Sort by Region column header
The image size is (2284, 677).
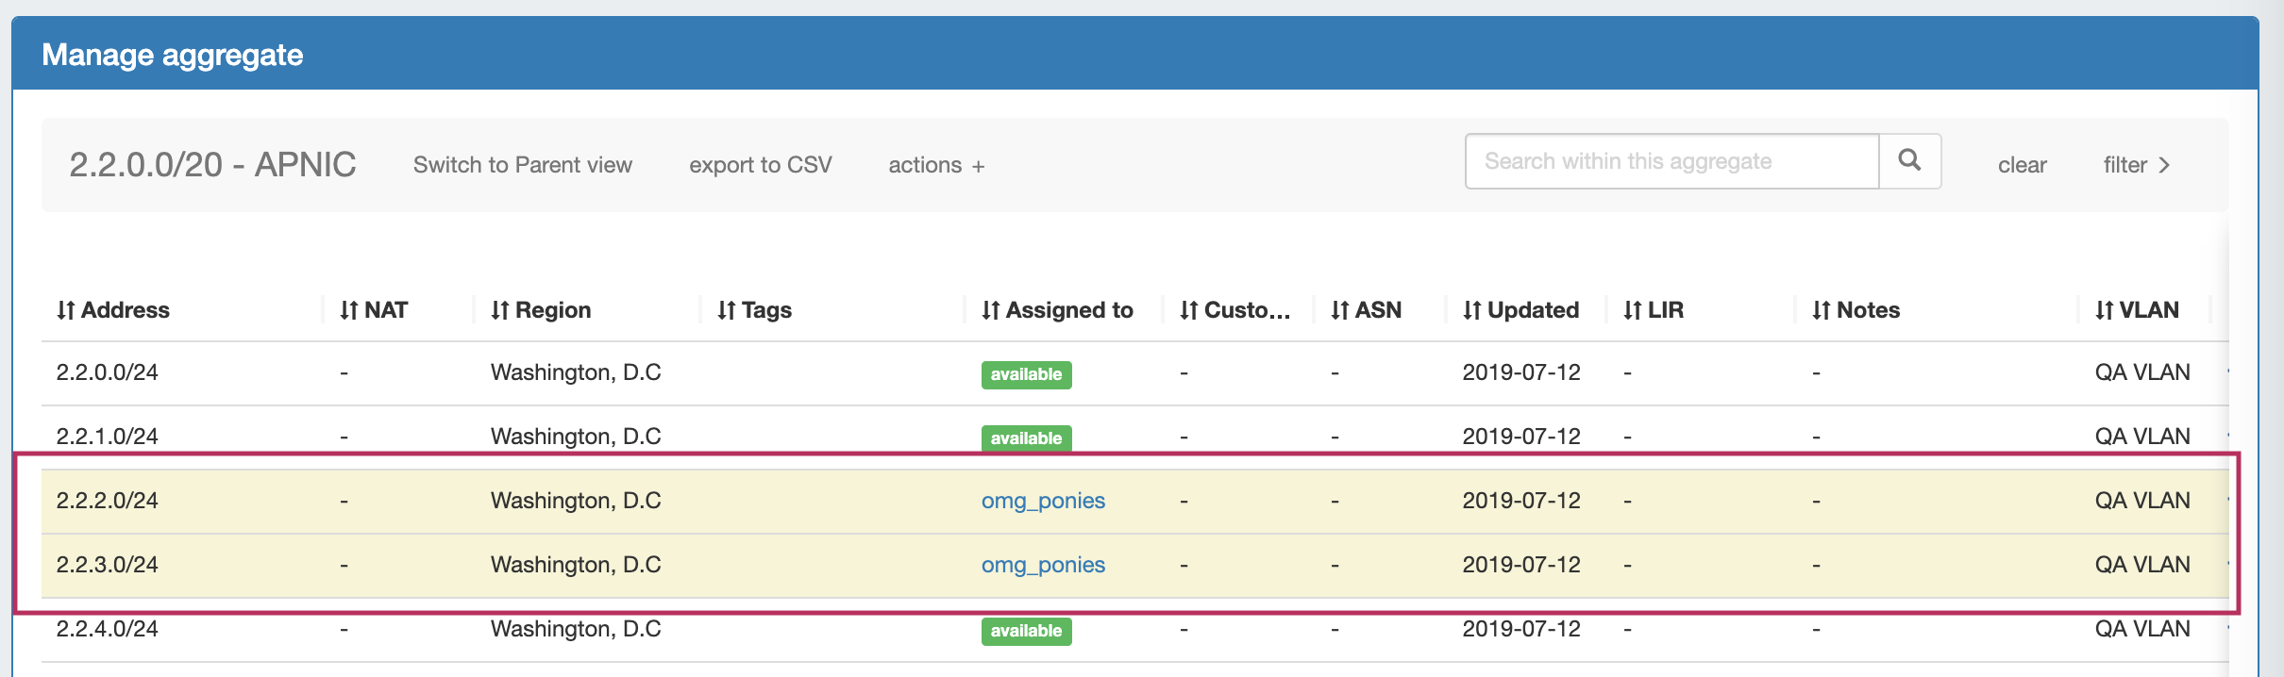pos(541,310)
